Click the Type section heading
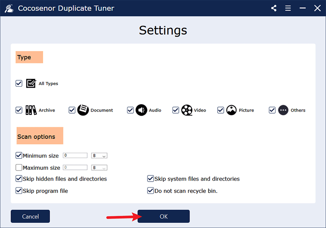Screen dimensions: 326x228 click(29, 57)
